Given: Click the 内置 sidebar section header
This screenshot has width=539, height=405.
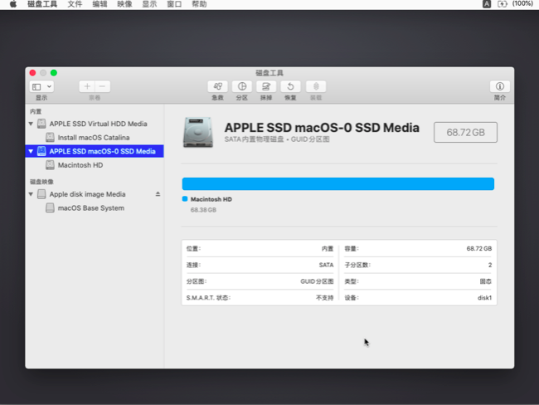Looking at the screenshot, I should tap(36, 111).
